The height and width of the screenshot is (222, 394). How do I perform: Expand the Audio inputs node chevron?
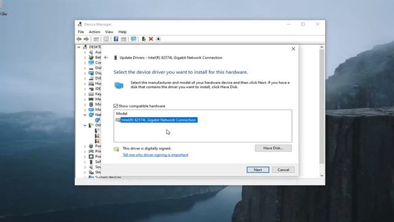point(85,52)
